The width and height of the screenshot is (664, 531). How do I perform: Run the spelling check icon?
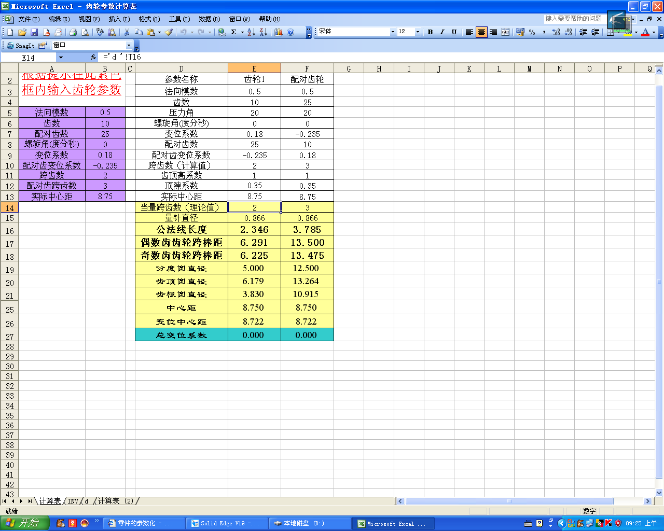(100, 32)
